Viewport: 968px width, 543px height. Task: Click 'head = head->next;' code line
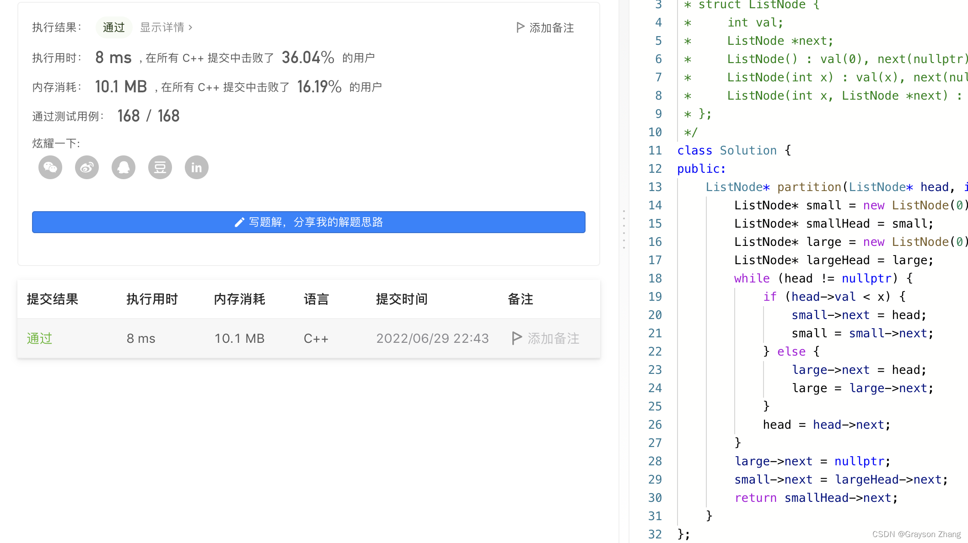point(827,425)
